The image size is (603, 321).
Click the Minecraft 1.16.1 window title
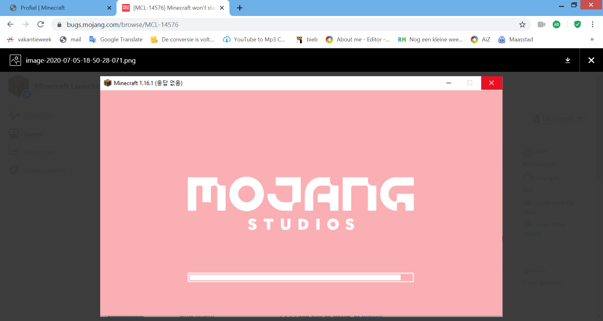148,83
